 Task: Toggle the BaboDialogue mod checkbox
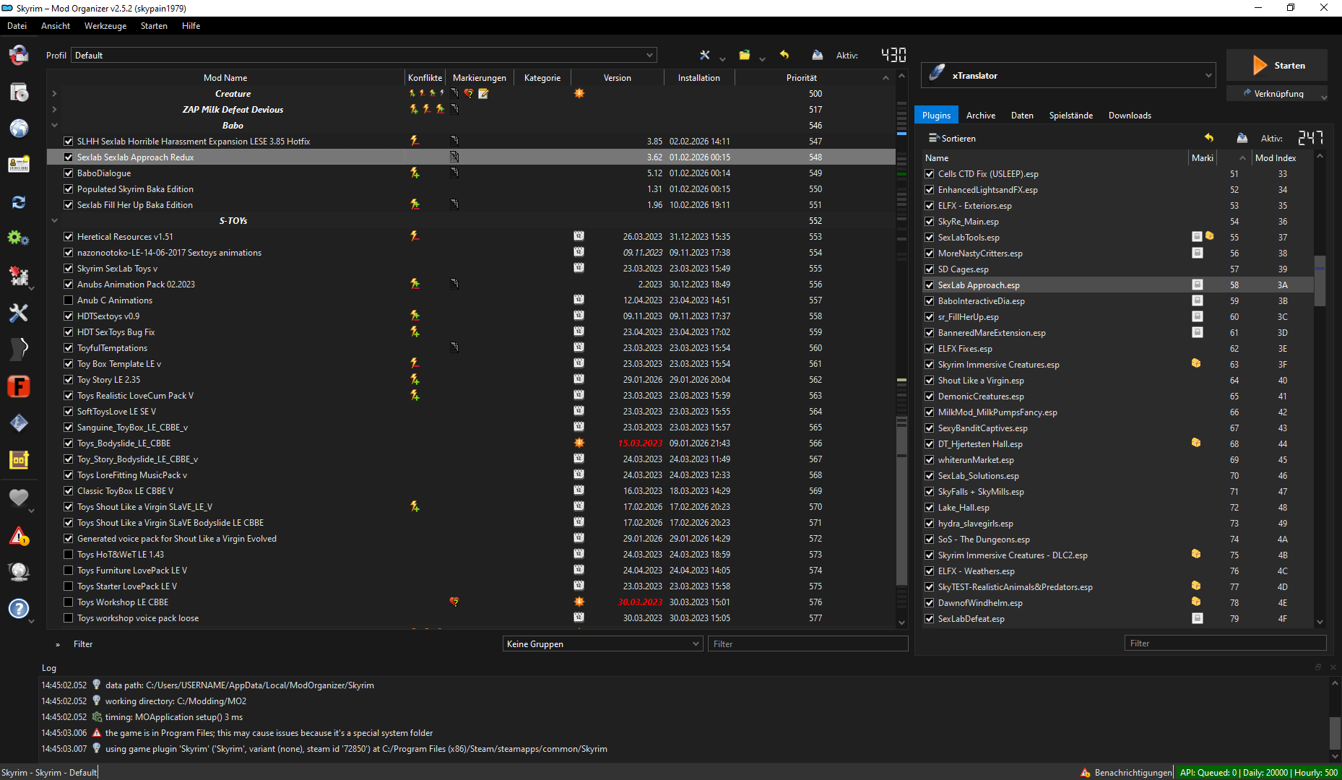pos(69,173)
